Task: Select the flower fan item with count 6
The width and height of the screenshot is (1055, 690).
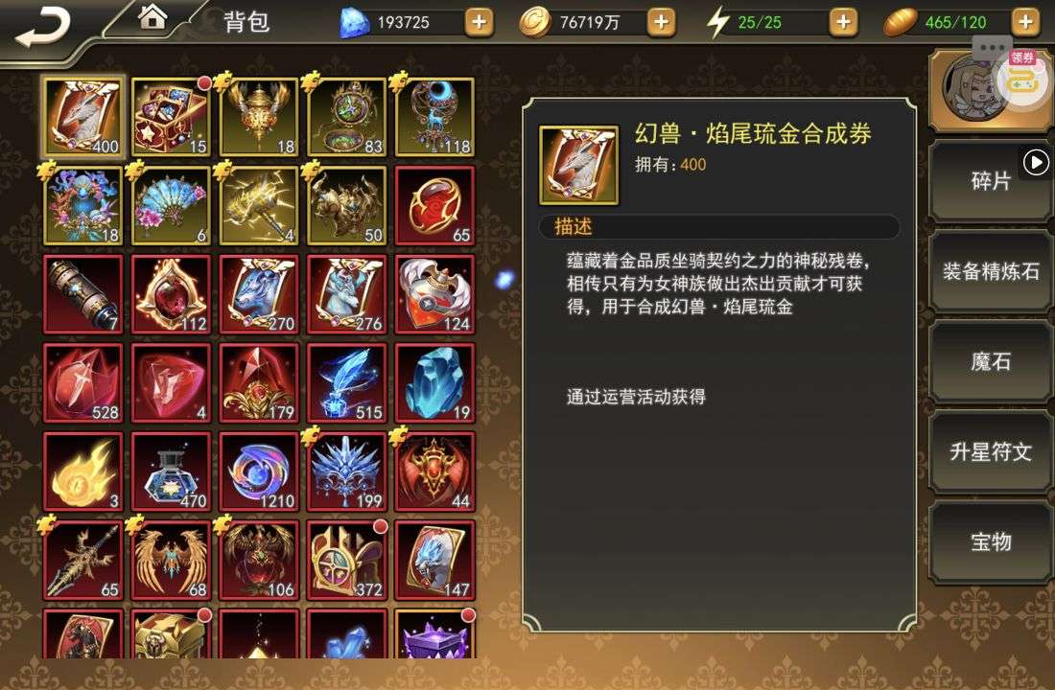Action: pyautogui.click(x=171, y=205)
